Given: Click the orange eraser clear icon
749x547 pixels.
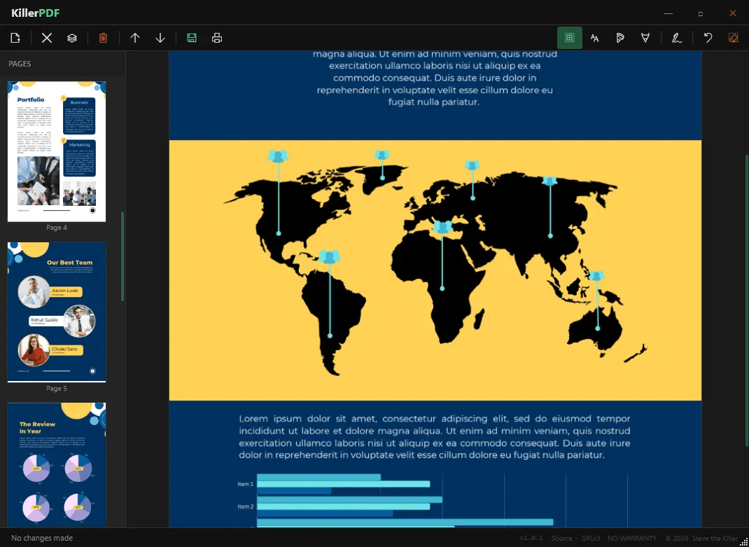Looking at the screenshot, I should 733,38.
